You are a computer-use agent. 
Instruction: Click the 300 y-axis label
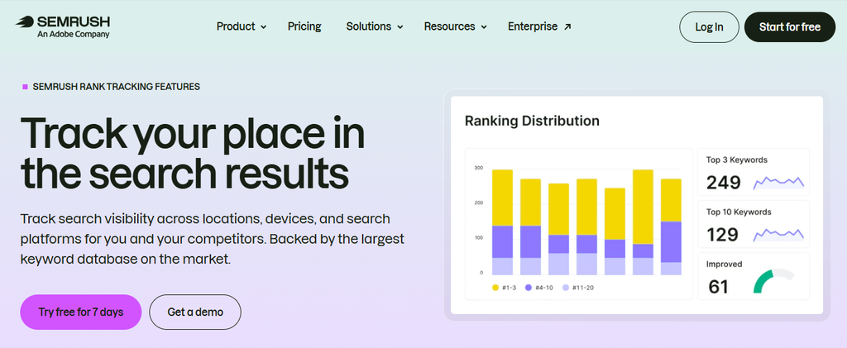click(479, 168)
